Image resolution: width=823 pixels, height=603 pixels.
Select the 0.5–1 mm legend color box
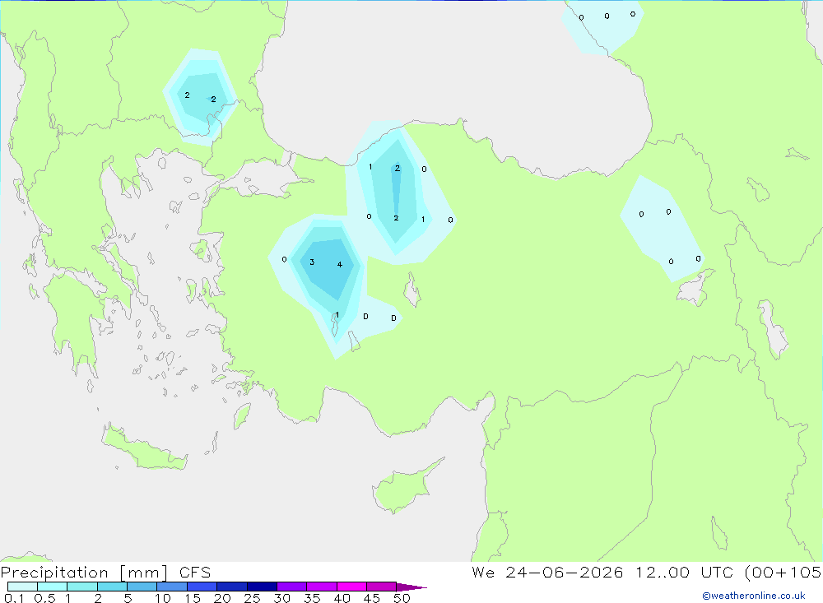(x=53, y=587)
